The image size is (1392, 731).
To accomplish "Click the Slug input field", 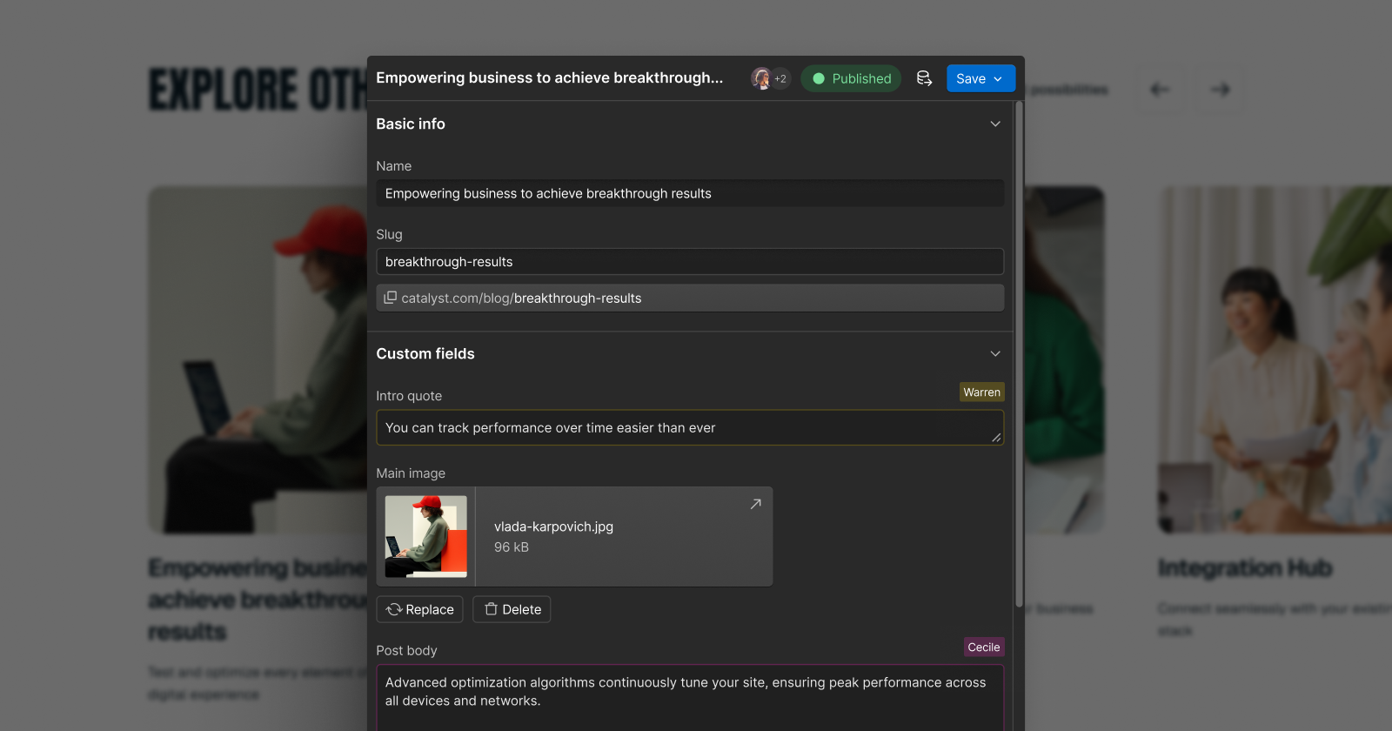I will click(x=690, y=262).
